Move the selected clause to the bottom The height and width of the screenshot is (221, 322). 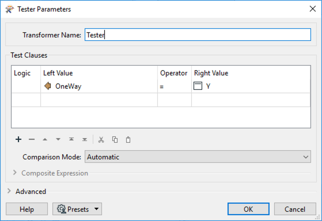(x=85, y=139)
